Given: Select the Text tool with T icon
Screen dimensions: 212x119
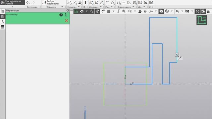Looking at the screenshot, I should pos(85,2).
